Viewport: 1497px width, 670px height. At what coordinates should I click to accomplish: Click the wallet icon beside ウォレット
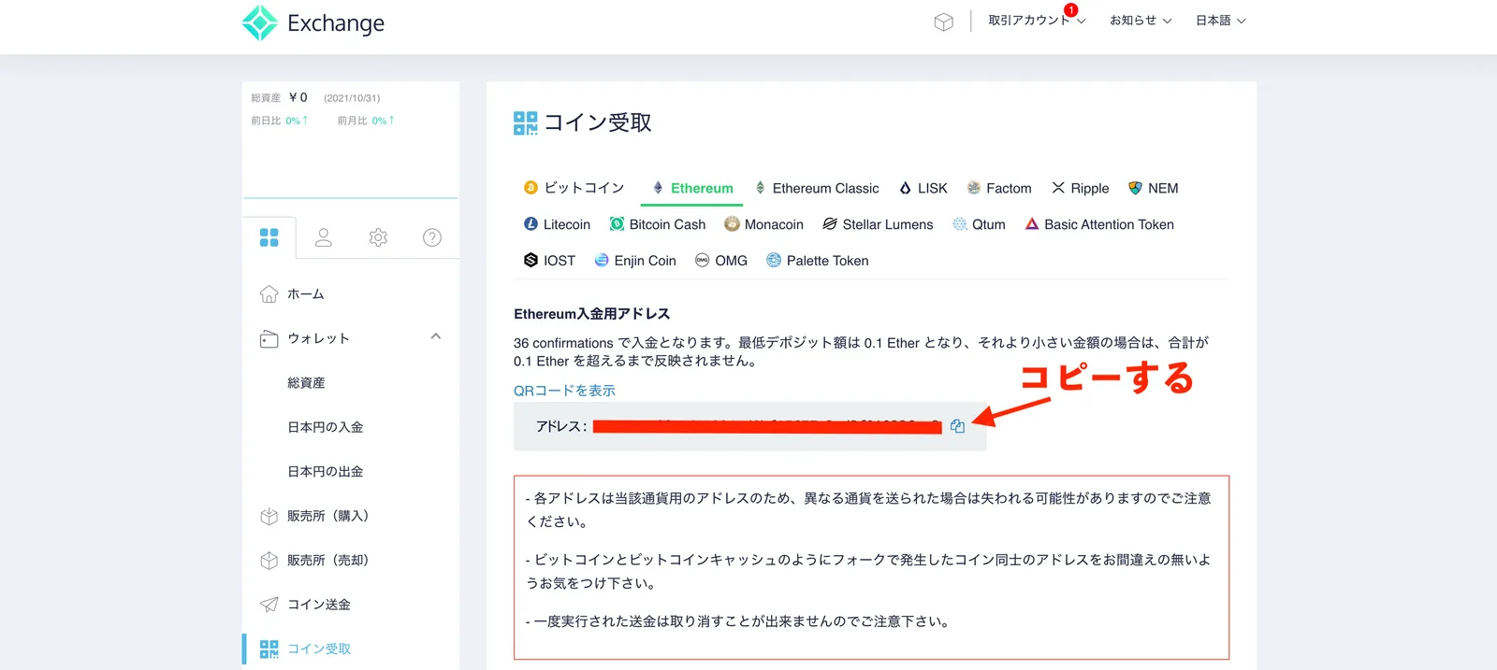[x=269, y=338]
